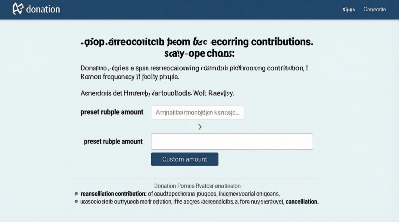Click the paragraph line ending "Wofl Raevljy."
399x222 pixels.
tap(157, 93)
